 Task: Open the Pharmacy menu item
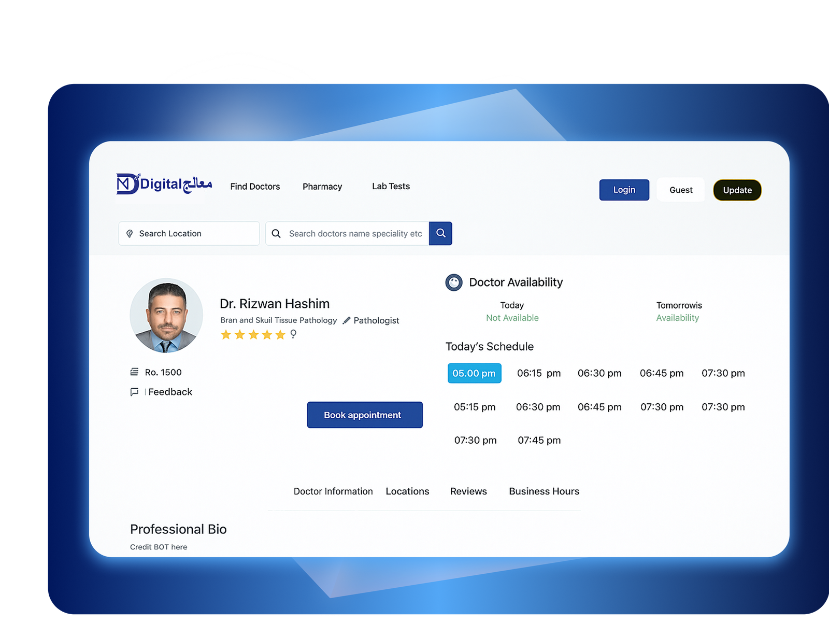(322, 187)
